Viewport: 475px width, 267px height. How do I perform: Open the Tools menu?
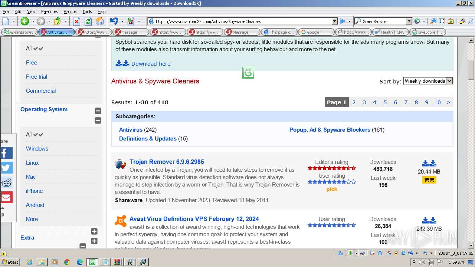[x=87, y=11]
